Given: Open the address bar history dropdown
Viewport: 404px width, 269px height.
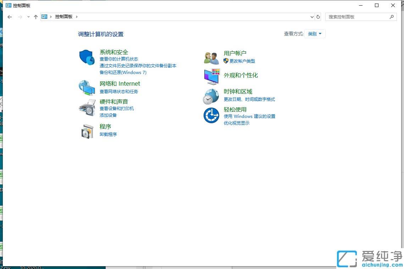Looking at the screenshot, I should click(312, 17).
